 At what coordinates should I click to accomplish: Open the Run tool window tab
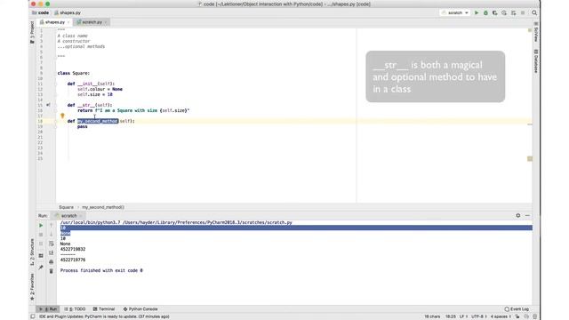point(48,309)
